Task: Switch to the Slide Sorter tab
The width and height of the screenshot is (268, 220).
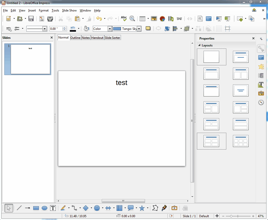Action: pos(112,38)
